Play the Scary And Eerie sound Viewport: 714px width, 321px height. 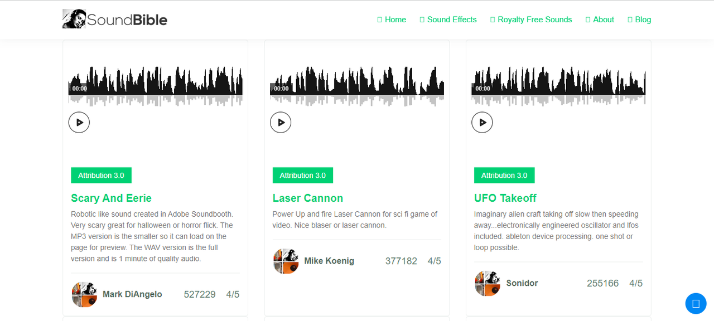point(79,122)
